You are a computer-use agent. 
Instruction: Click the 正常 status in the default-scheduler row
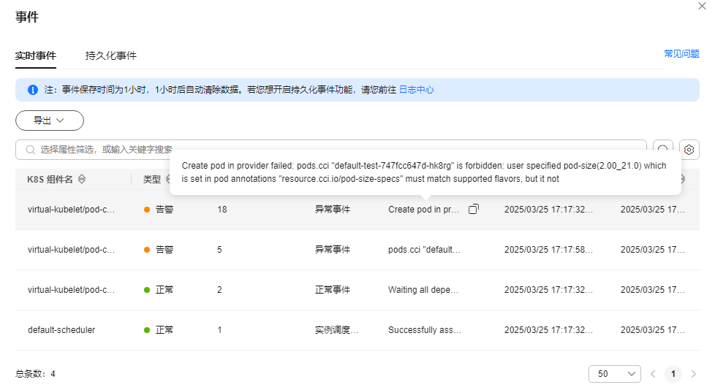tap(159, 330)
